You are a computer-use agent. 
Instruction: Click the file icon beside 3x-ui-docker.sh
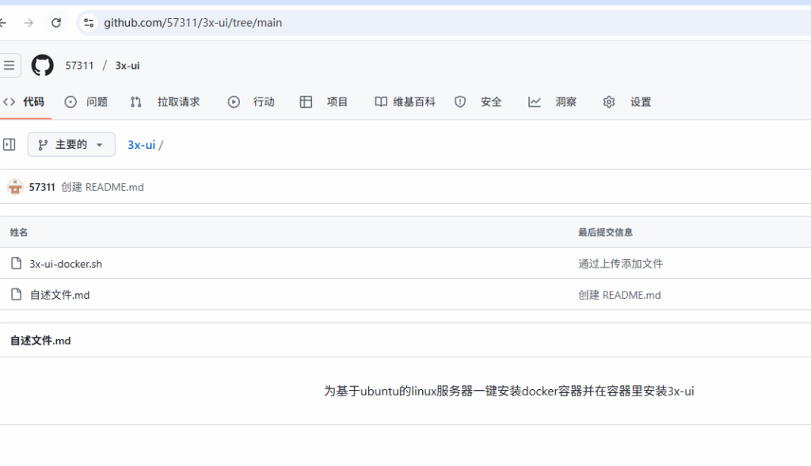(17, 263)
